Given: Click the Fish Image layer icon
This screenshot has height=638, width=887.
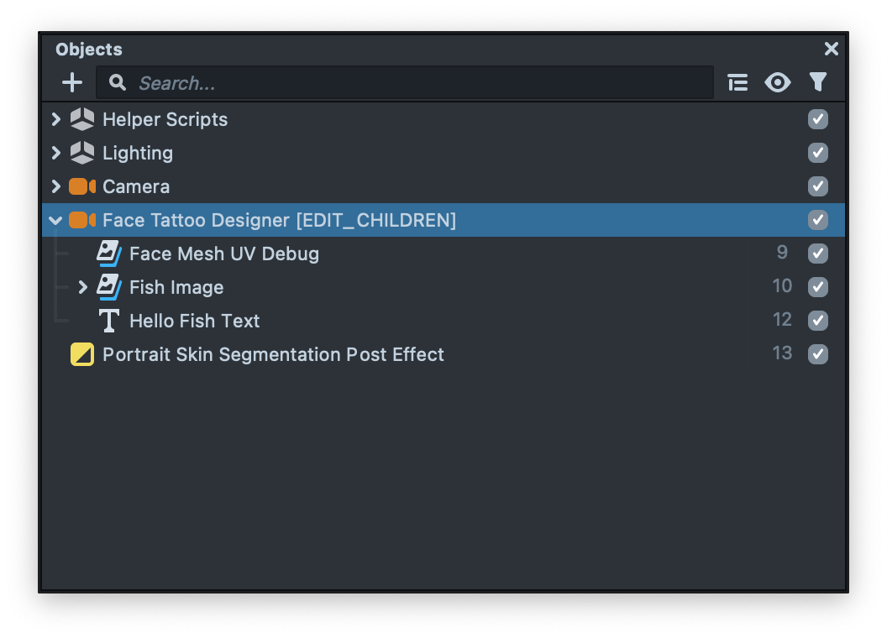Looking at the screenshot, I should (109, 287).
